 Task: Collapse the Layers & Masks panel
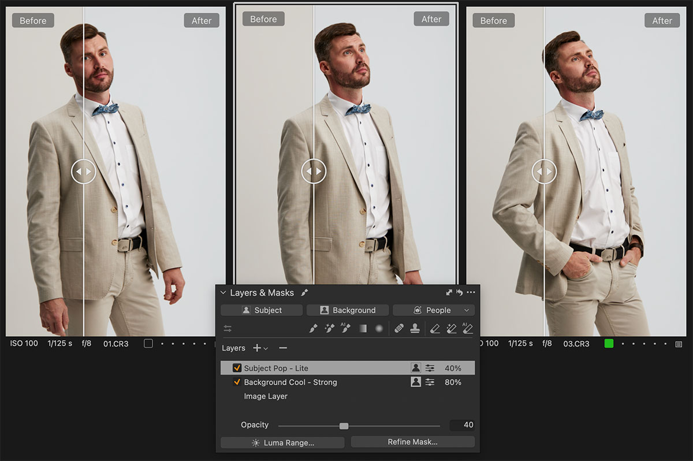point(223,293)
